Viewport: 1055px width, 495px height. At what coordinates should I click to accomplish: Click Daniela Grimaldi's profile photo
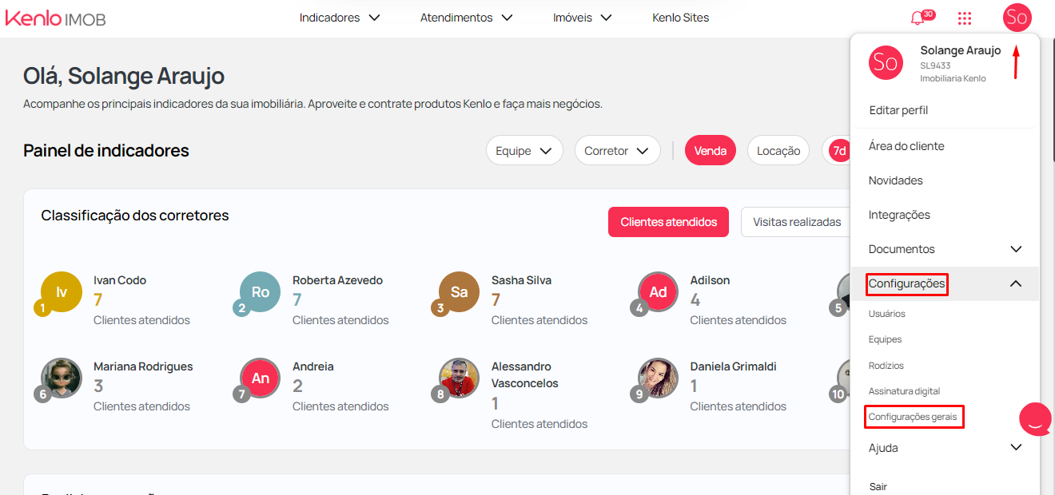coord(659,378)
